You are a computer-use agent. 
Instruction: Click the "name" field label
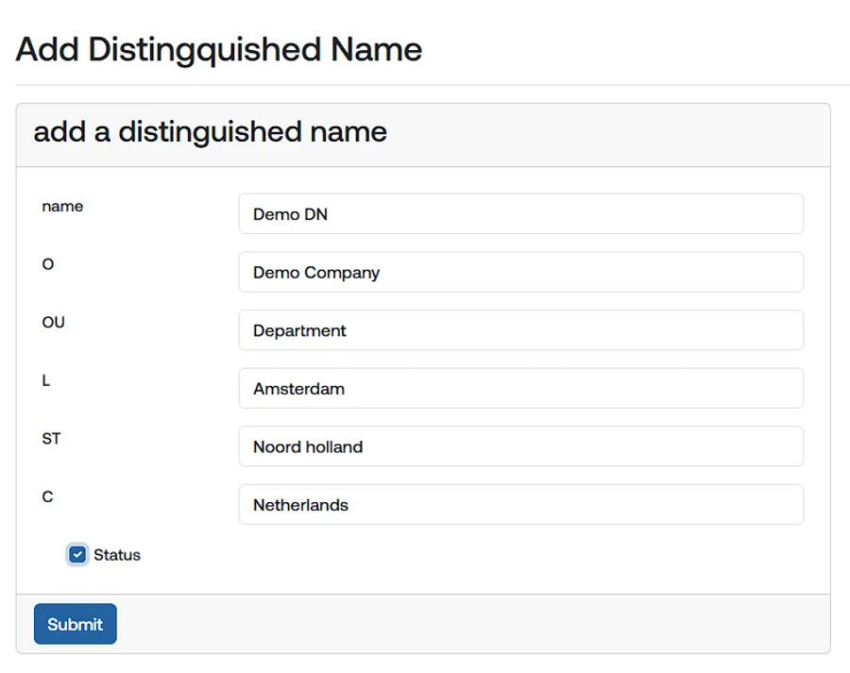pos(62,207)
